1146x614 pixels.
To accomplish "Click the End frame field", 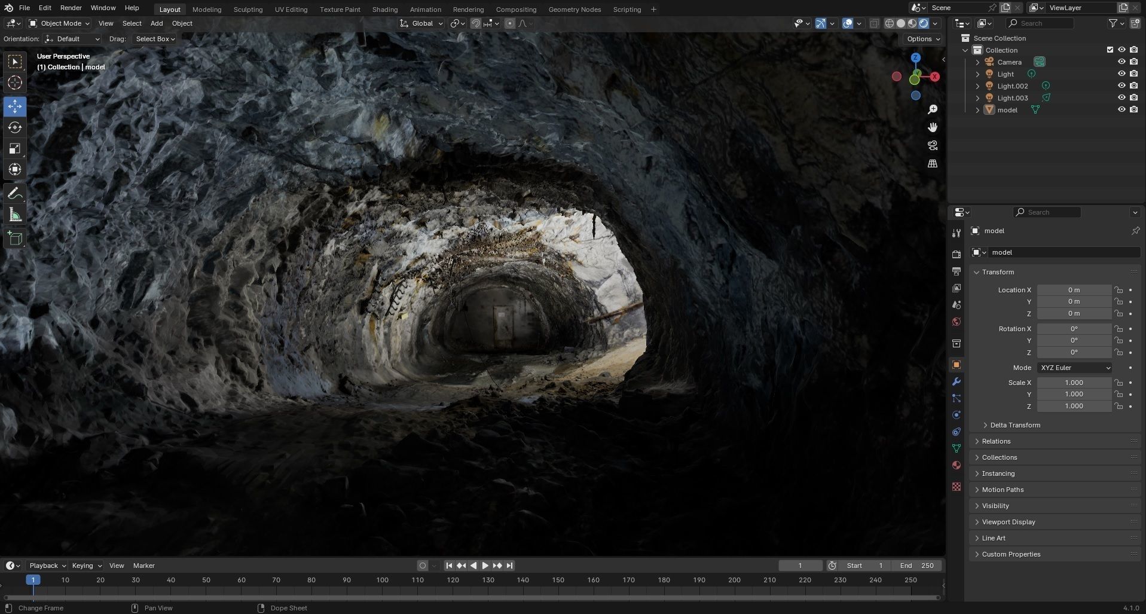I will coord(916,566).
